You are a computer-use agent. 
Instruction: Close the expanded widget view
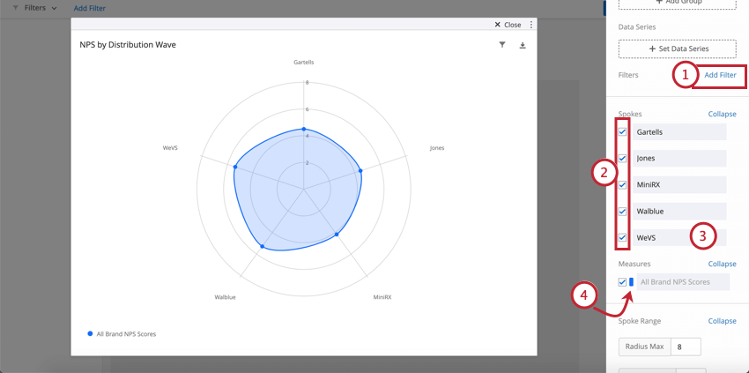(x=508, y=25)
